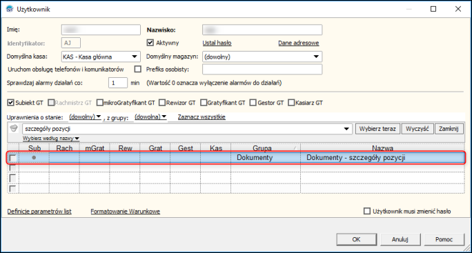Expand the Wybierz według nazwy menu

click(51, 139)
